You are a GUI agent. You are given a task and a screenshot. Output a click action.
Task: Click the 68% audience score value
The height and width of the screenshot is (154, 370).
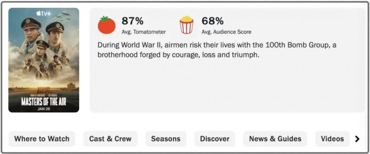click(x=212, y=21)
